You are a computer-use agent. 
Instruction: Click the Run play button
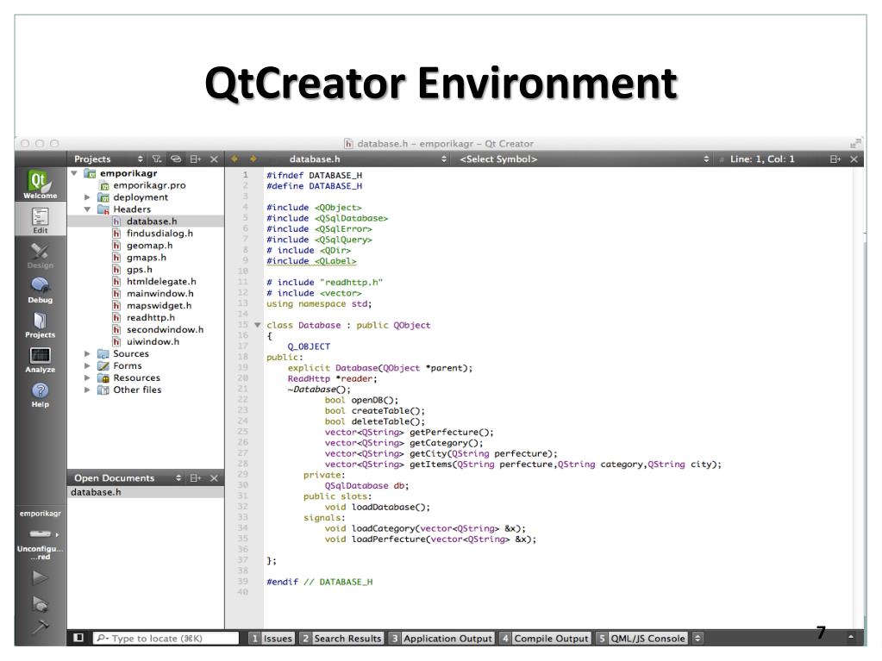(x=40, y=577)
